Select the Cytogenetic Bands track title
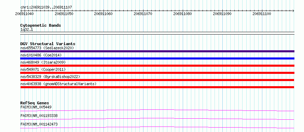Screen dimensions: 304x132 tap(41, 25)
